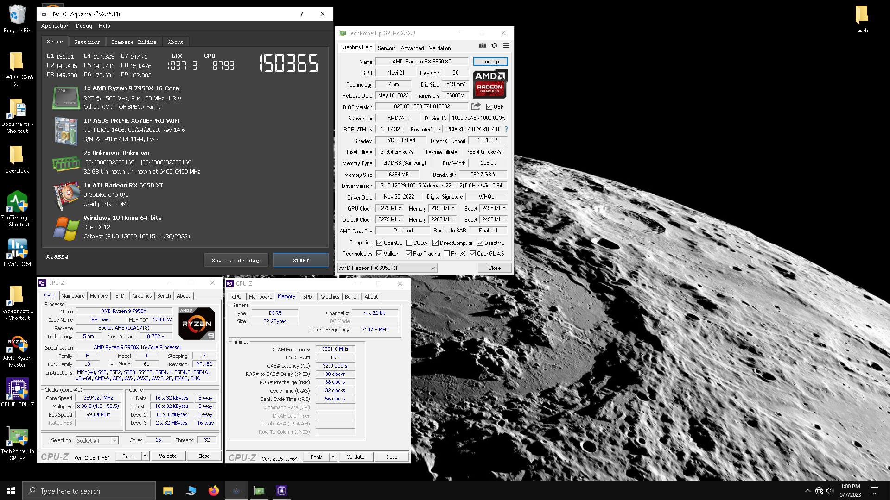Expand Tools dropdown arrow in right CPU-Z
The image size is (890, 500).
tap(333, 457)
